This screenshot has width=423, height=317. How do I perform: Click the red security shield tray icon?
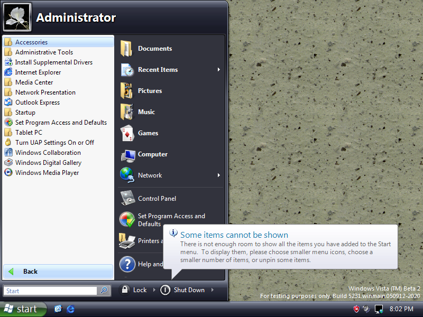(356, 309)
